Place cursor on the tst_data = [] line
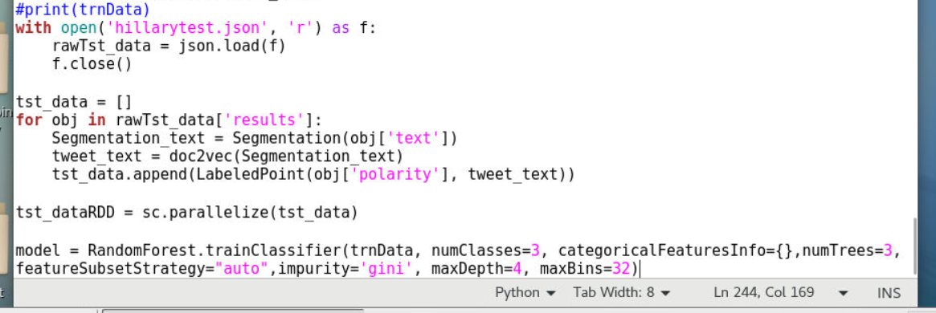This screenshot has height=313, width=936. point(73,101)
